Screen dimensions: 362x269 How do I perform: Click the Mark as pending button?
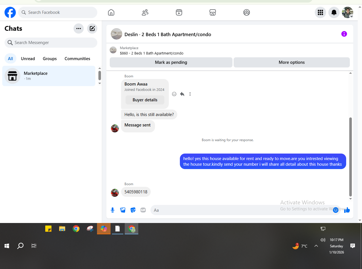(x=171, y=62)
